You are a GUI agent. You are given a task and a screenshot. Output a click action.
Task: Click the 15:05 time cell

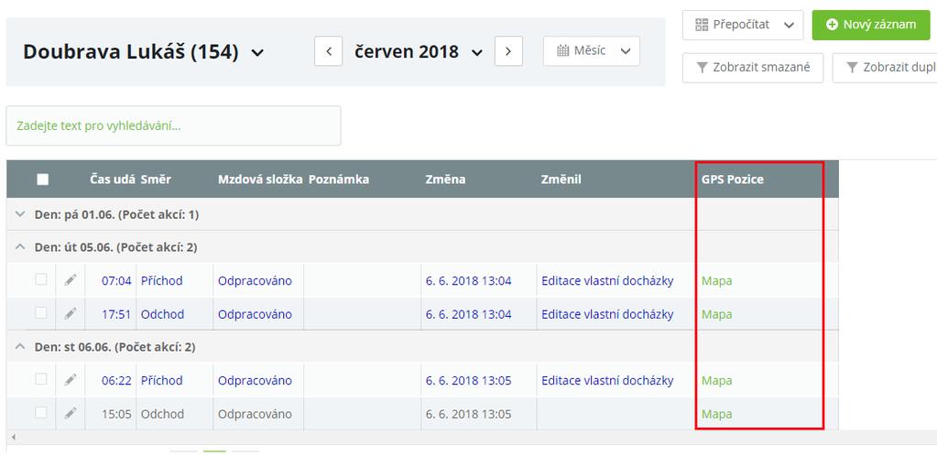click(x=116, y=414)
